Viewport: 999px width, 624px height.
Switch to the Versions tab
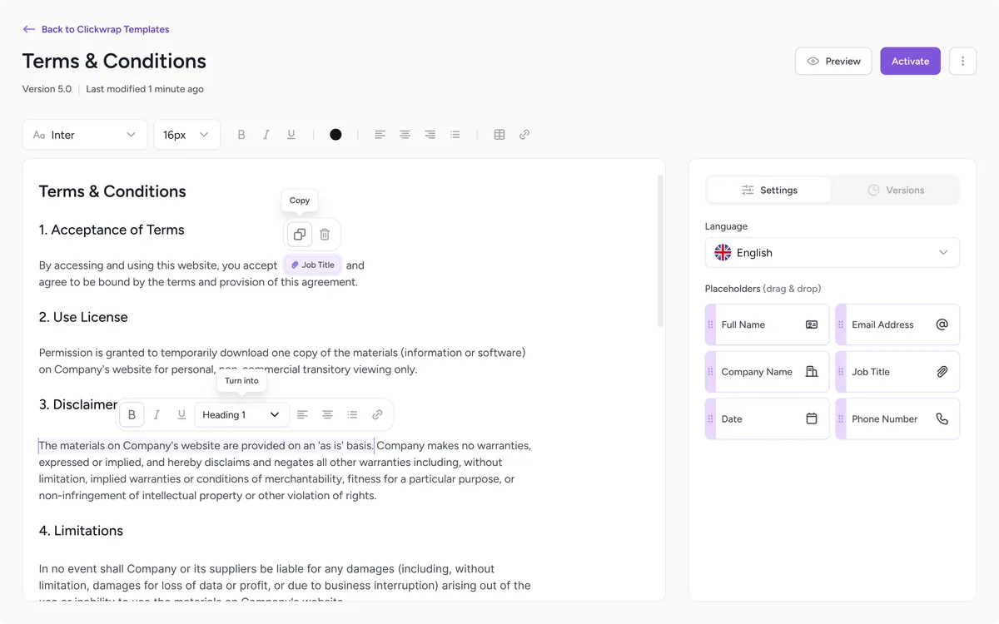click(x=896, y=191)
